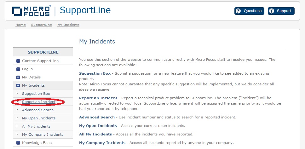
Task: Open All My Incidents sidebar item
Action: [36, 126]
